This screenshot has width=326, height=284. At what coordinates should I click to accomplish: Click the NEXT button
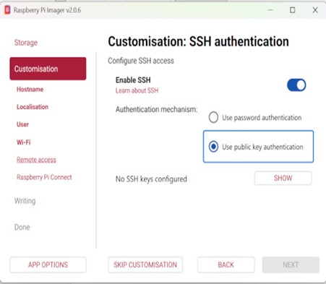click(291, 264)
